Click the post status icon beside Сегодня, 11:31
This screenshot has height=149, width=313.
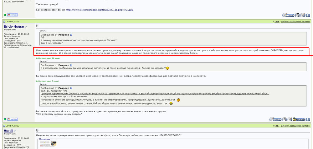point(4,21)
